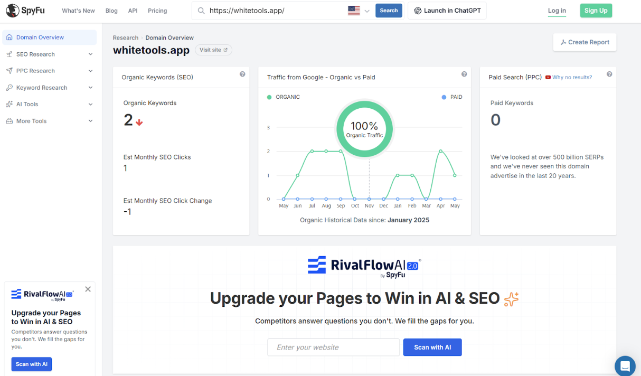This screenshot has height=376, width=641.
Task: Expand the SEO Research sidebar section
Action: (50, 54)
